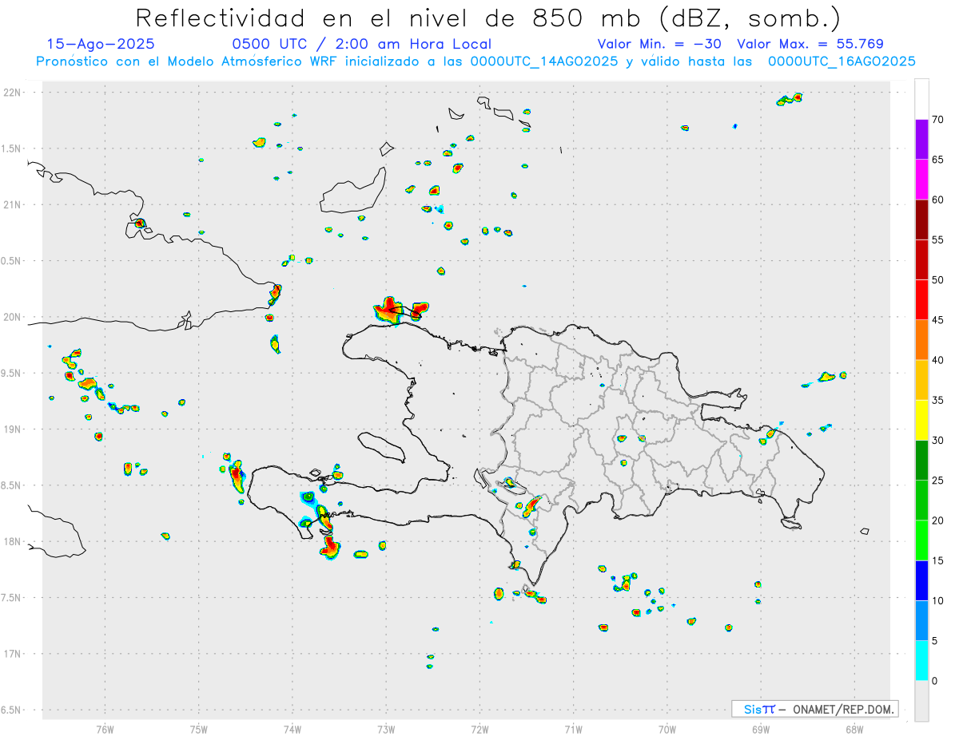Viewport: 959px width, 740px height.
Task: Click the gray below-zero segment of the colorbar
Action: pyautogui.click(x=921, y=701)
